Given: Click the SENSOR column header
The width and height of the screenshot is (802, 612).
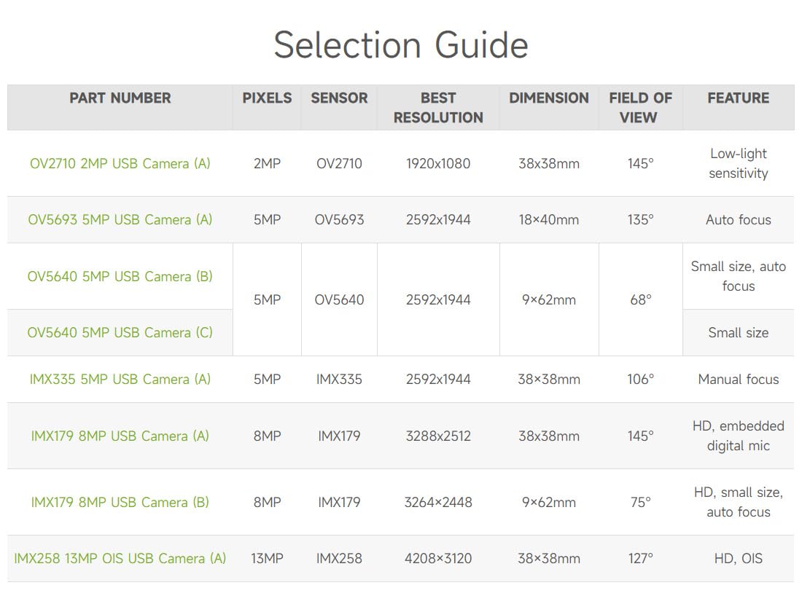Looking at the screenshot, I should (x=339, y=98).
